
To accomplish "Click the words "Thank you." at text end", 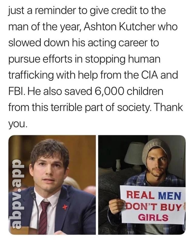I will pos(95,116).
